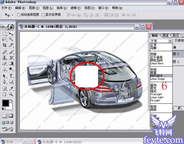Select layer 层 2 in layers panel
Viewport: 184px width, 144px height.
tap(178, 54)
